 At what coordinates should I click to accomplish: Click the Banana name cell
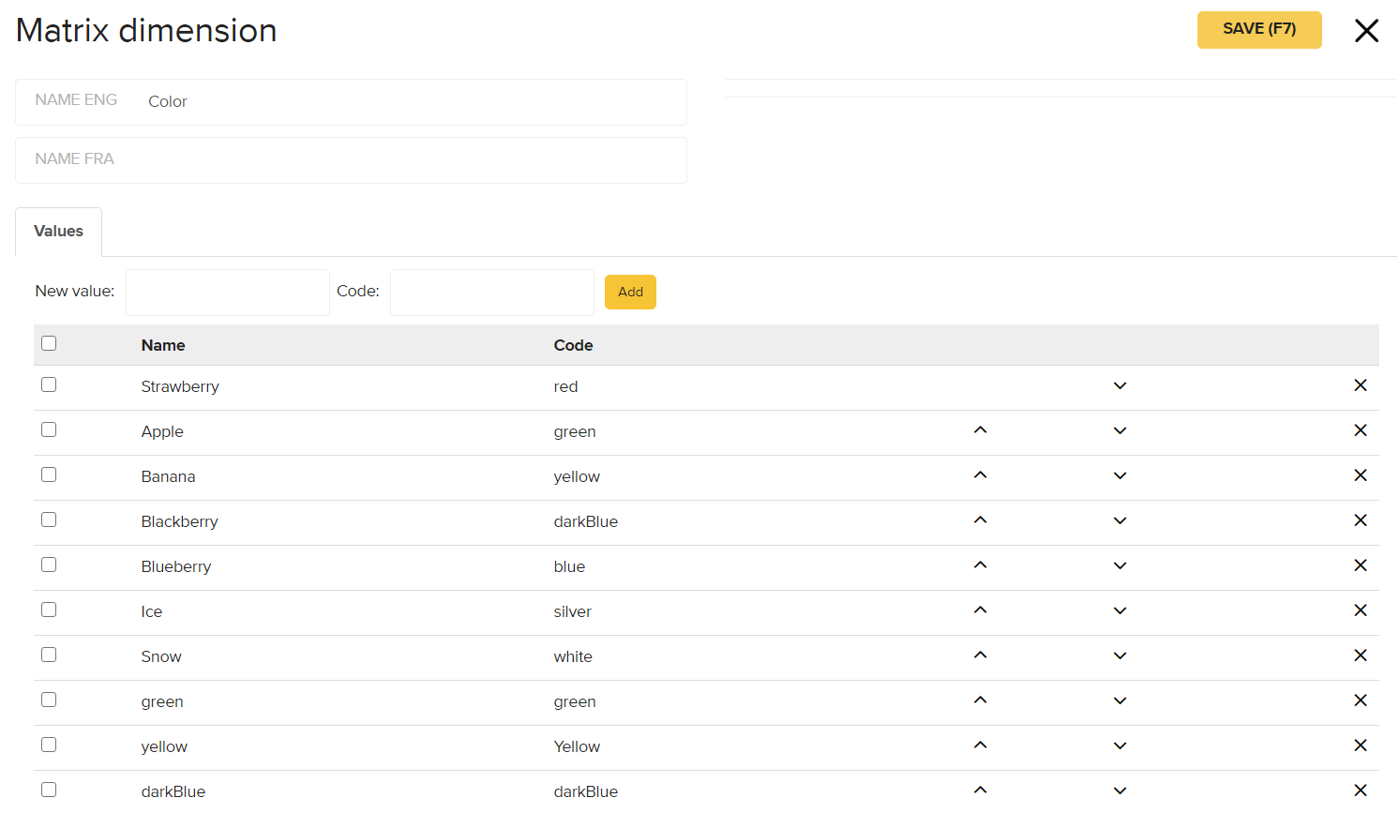[x=169, y=476]
